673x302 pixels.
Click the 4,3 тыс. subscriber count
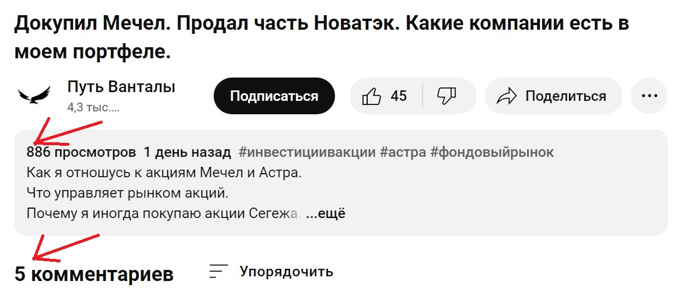coord(93,108)
